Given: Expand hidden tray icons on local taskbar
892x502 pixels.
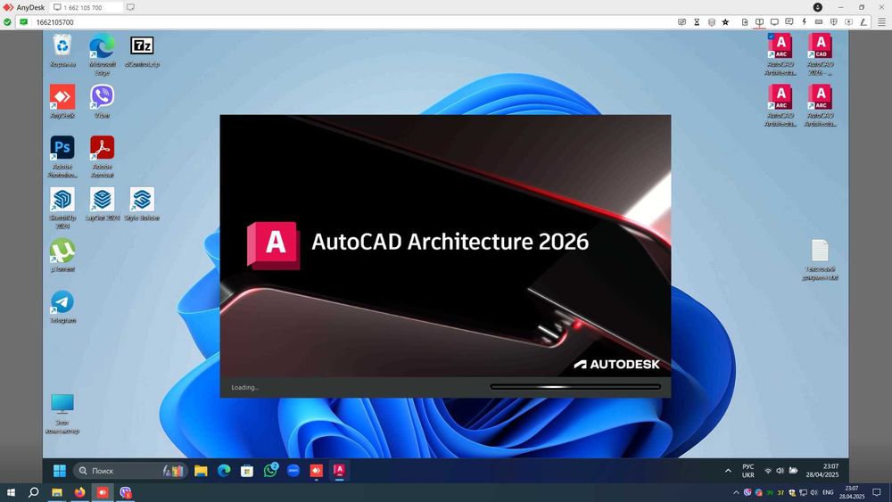Looking at the screenshot, I should (x=736, y=492).
